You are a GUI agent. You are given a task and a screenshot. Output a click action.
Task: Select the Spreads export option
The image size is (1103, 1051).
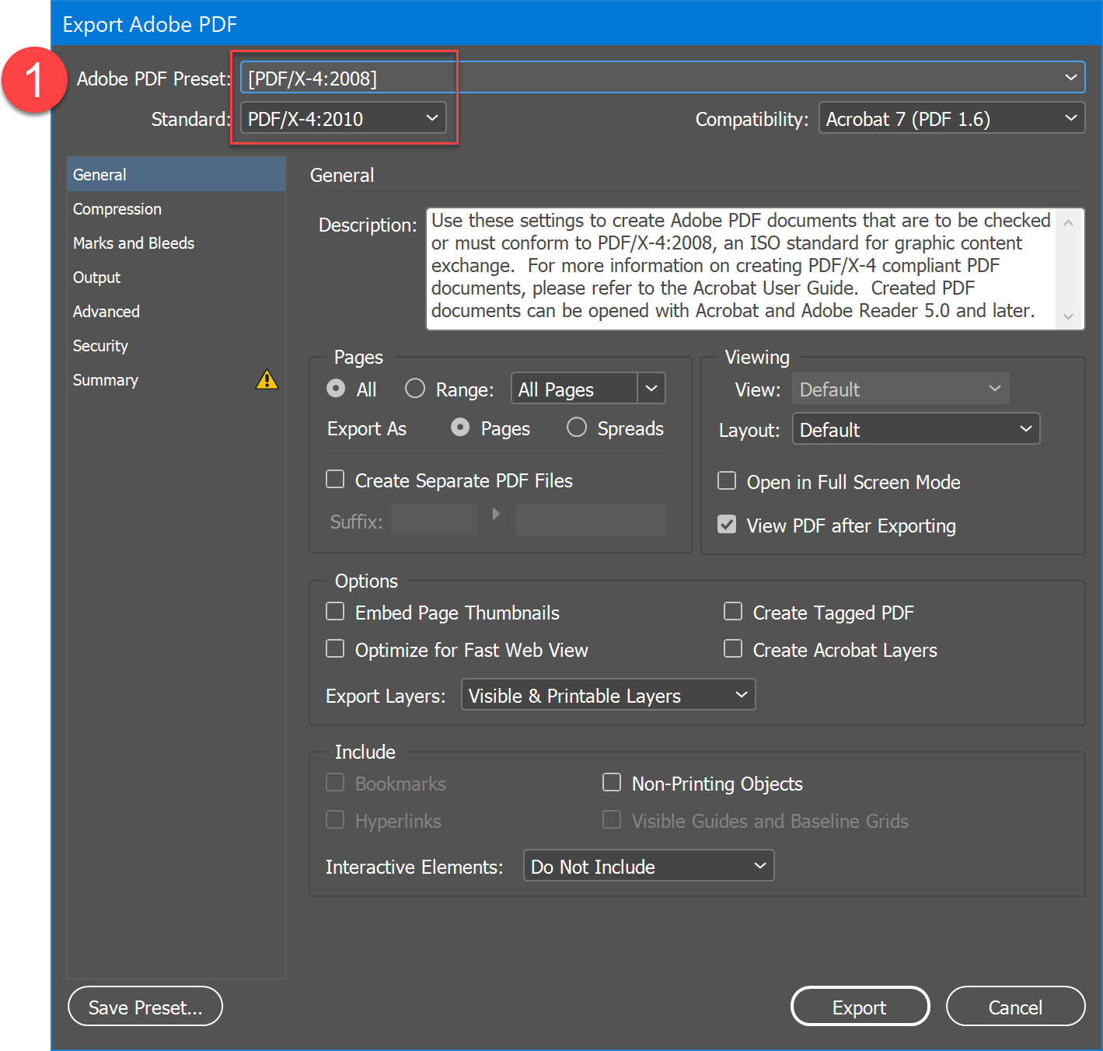(x=576, y=427)
